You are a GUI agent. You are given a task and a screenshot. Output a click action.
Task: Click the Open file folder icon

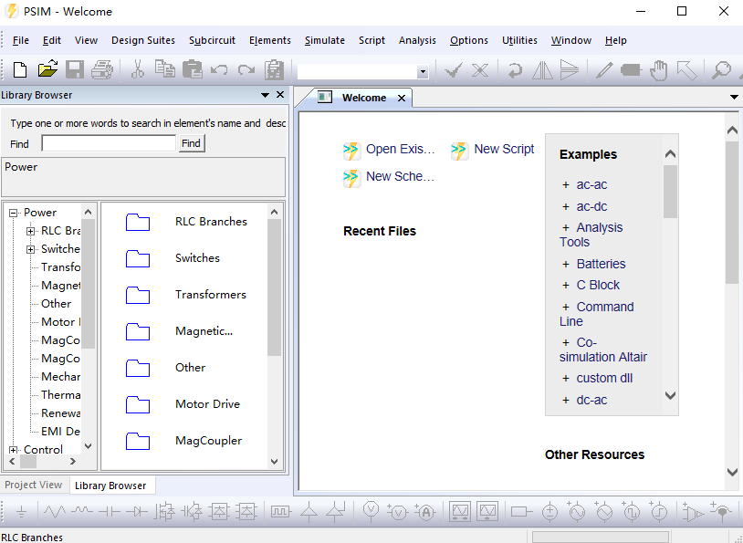pos(47,69)
